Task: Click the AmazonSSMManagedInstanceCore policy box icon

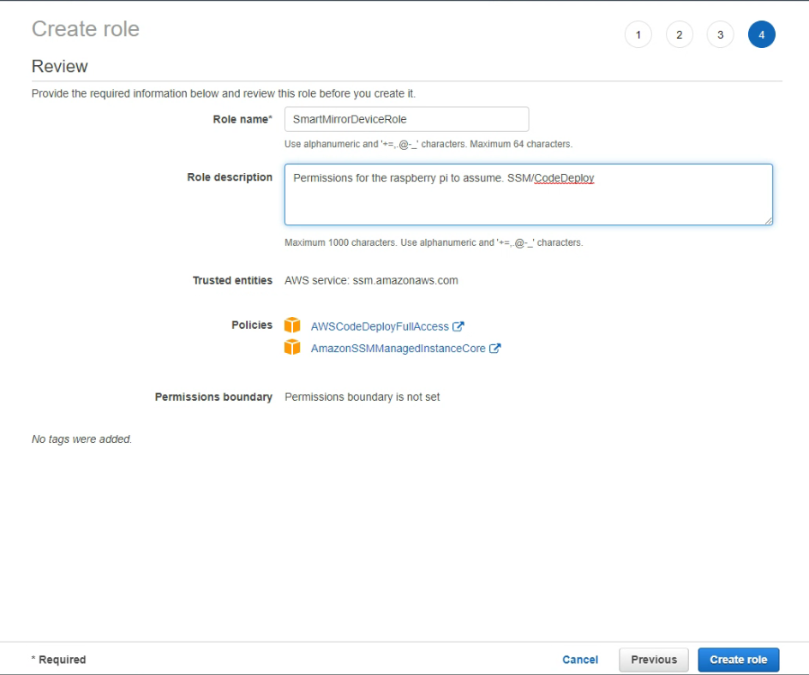Action: pyautogui.click(x=292, y=347)
